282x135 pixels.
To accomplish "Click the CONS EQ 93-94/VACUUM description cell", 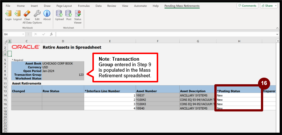I will [x=198, y=100].
